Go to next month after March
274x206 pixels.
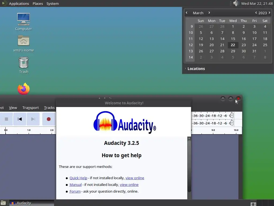tap(209, 13)
